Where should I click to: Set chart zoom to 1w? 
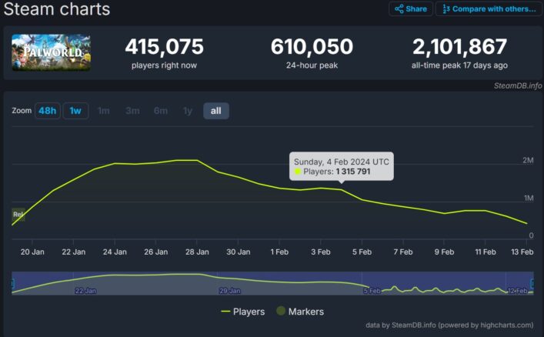click(75, 111)
